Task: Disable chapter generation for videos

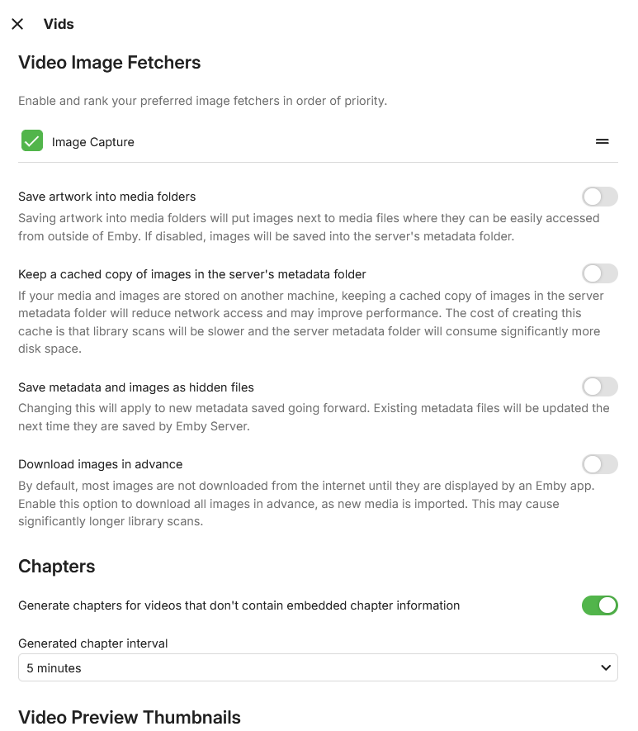Action: point(599,605)
